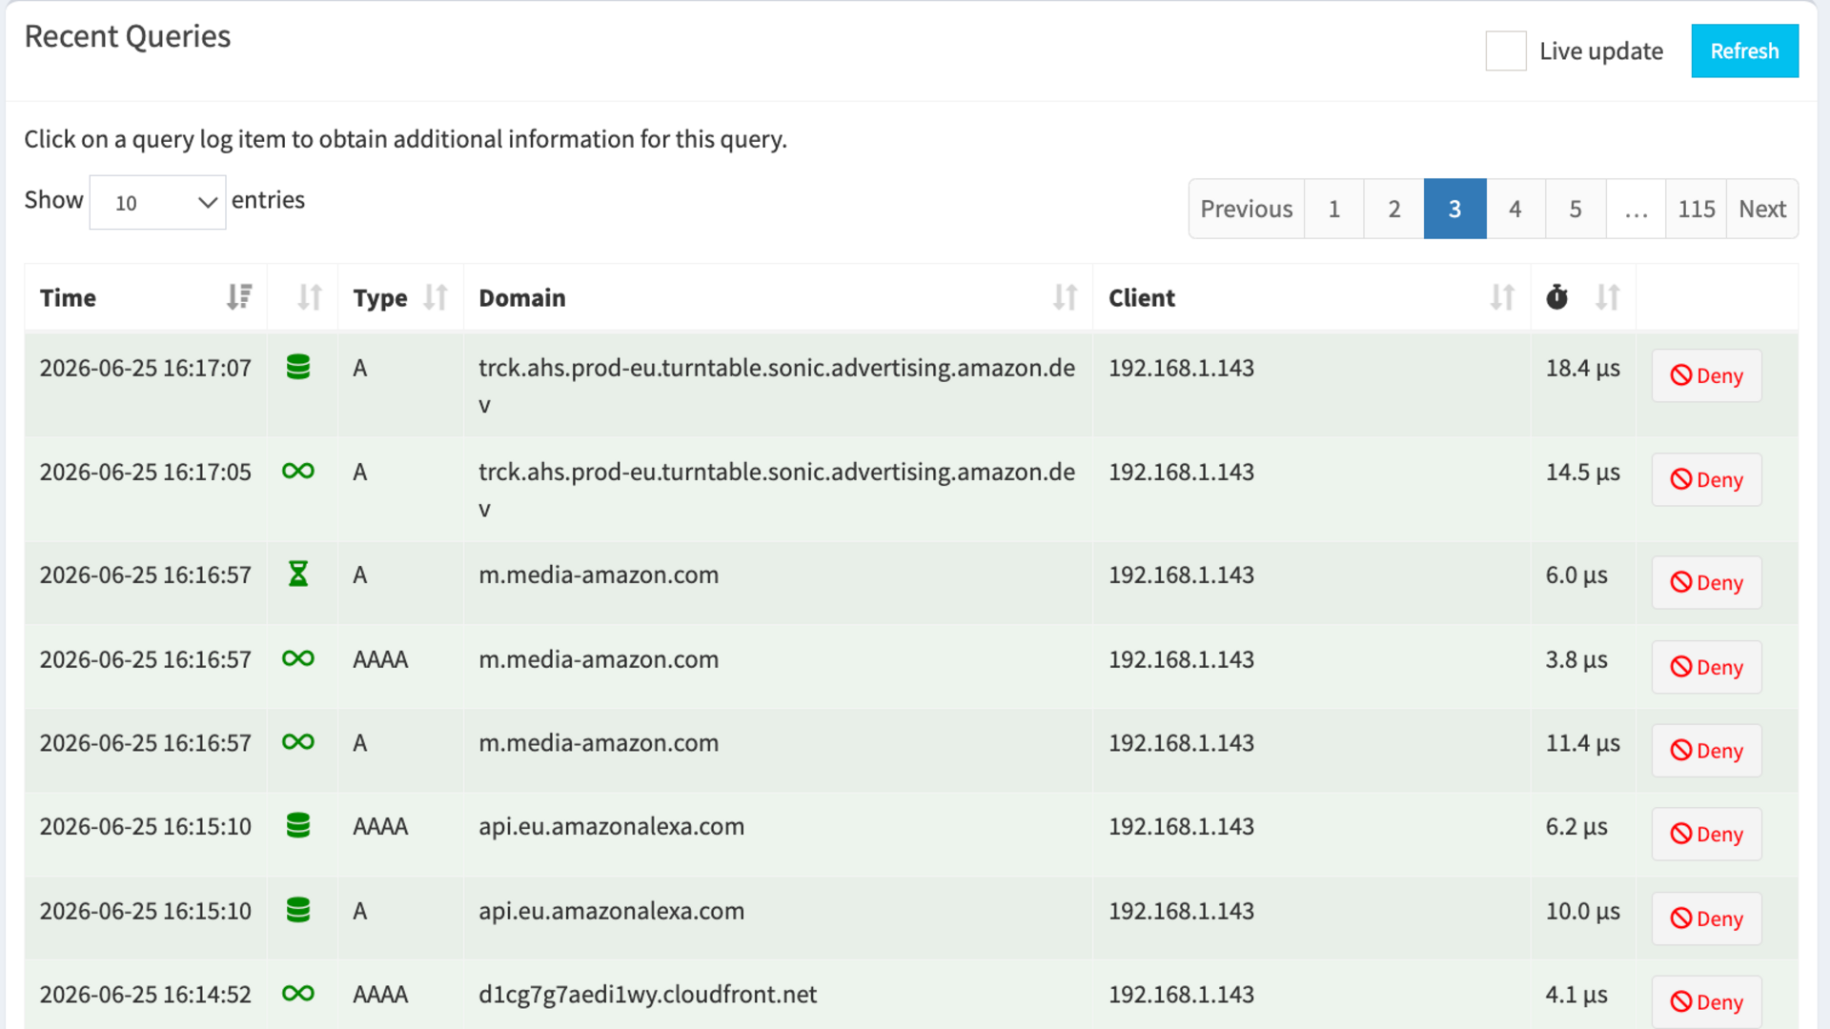Deny the 10.0 µs api.eu.amazonalexa.com query
The width and height of the screenshot is (1830, 1029).
[1706, 918]
